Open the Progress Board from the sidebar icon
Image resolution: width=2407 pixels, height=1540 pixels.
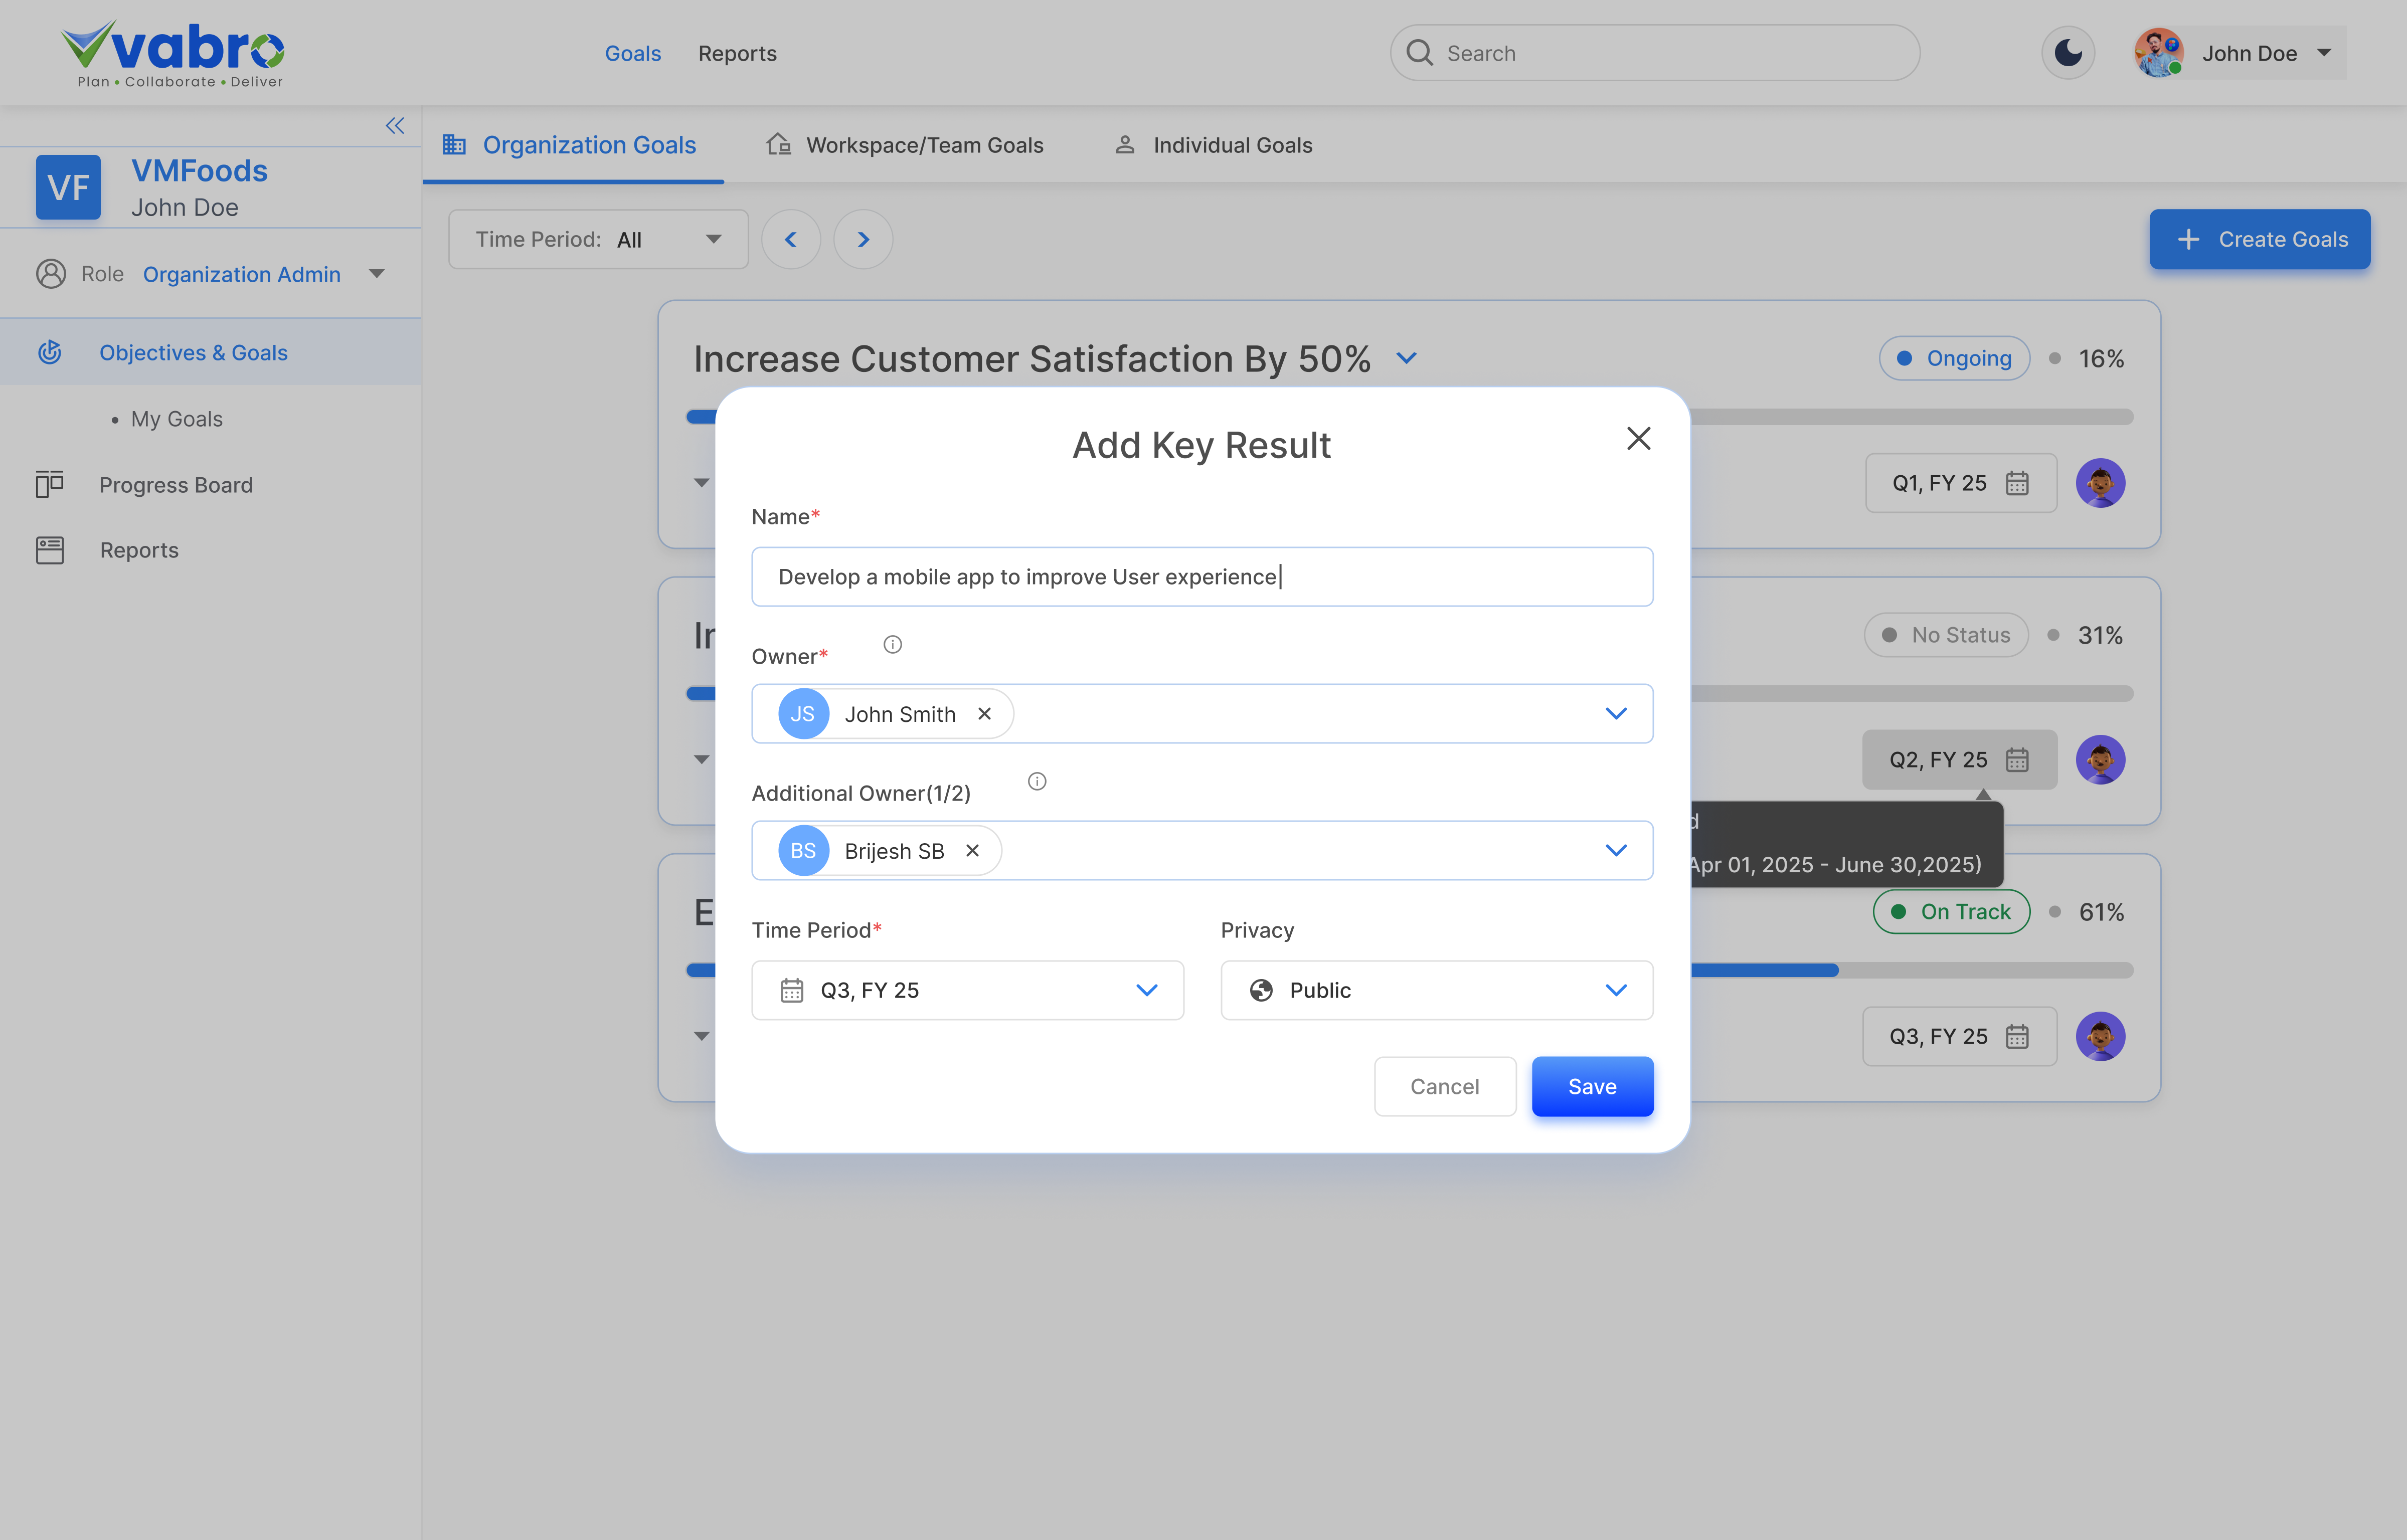pyautogui.click(x=50, y=484)
